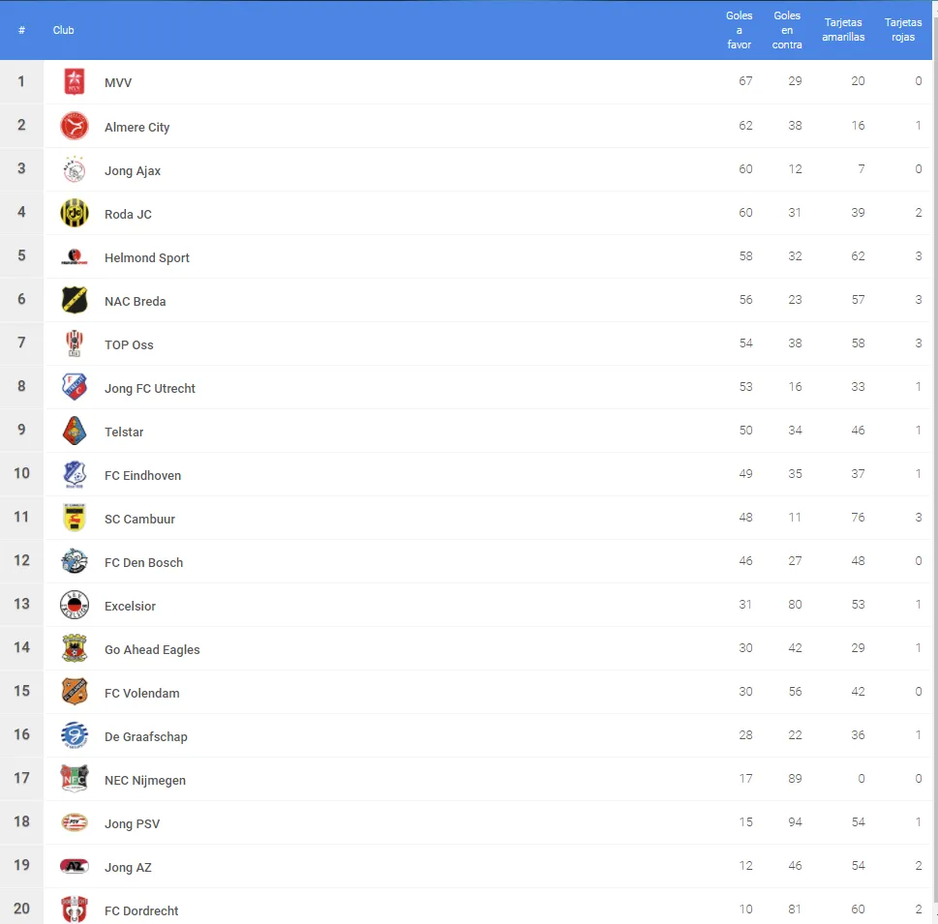This screenshot has height=924, width=938.
Task: Select the FC Dordrecht crest icon
Action: 75,909
